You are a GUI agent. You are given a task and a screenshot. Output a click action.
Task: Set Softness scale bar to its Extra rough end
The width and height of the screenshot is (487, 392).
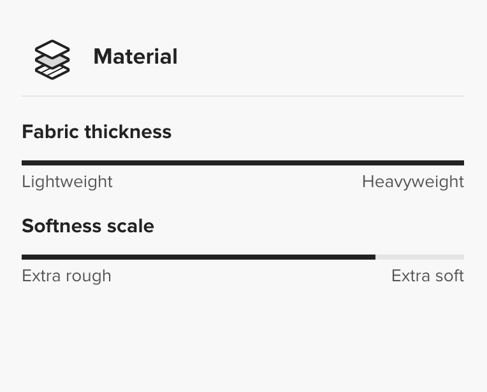coord(24,257)
